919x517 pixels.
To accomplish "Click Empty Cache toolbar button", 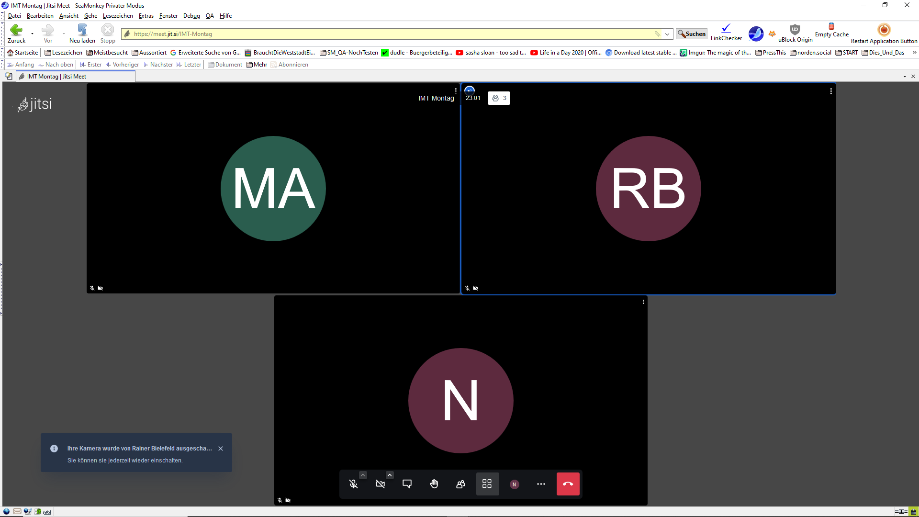I will [831, 30].
